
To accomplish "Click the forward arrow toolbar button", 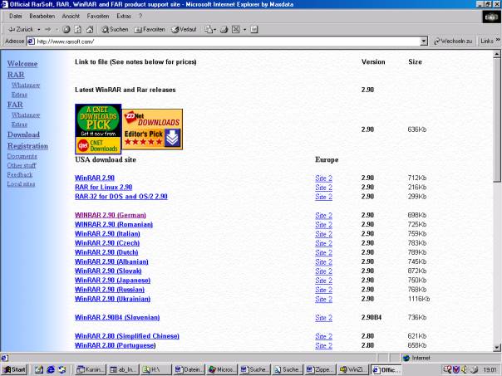I will coord(47,29).
